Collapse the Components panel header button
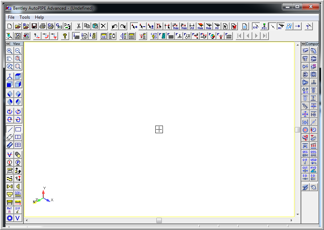This screenshot has height=230, width=324. tap(303, 44)
